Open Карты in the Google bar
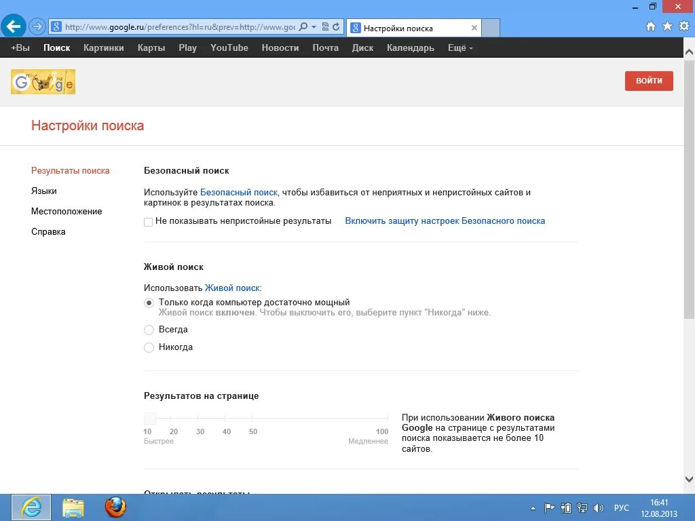The height and width of the screenshot is (521, 695). click(151, 48)
